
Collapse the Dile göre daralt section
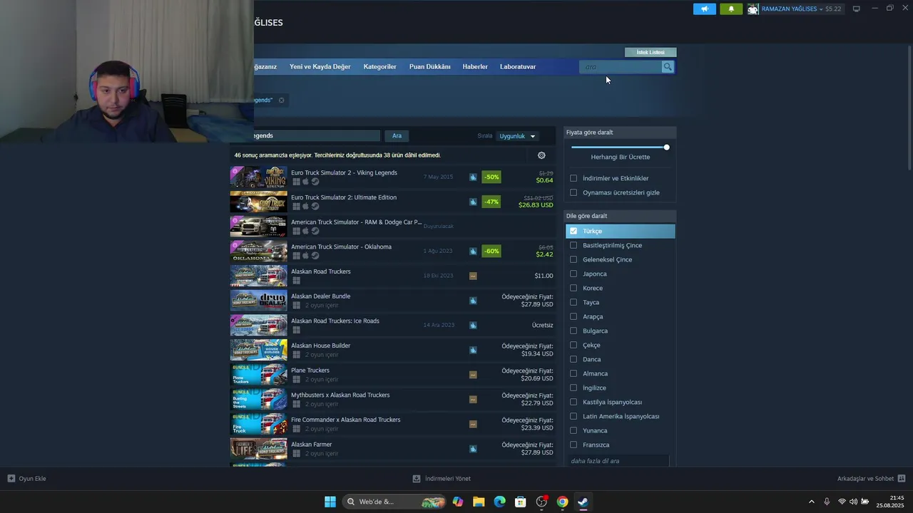pyautogui.click(x=620, y=216)
